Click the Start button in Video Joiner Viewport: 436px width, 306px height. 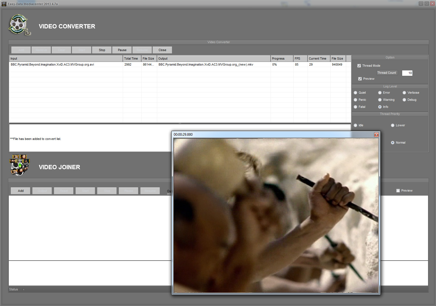pos(86,191)
